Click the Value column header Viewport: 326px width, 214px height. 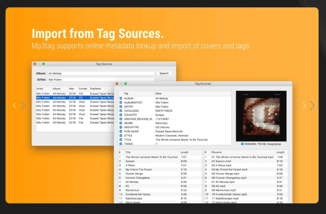(158, 93)
